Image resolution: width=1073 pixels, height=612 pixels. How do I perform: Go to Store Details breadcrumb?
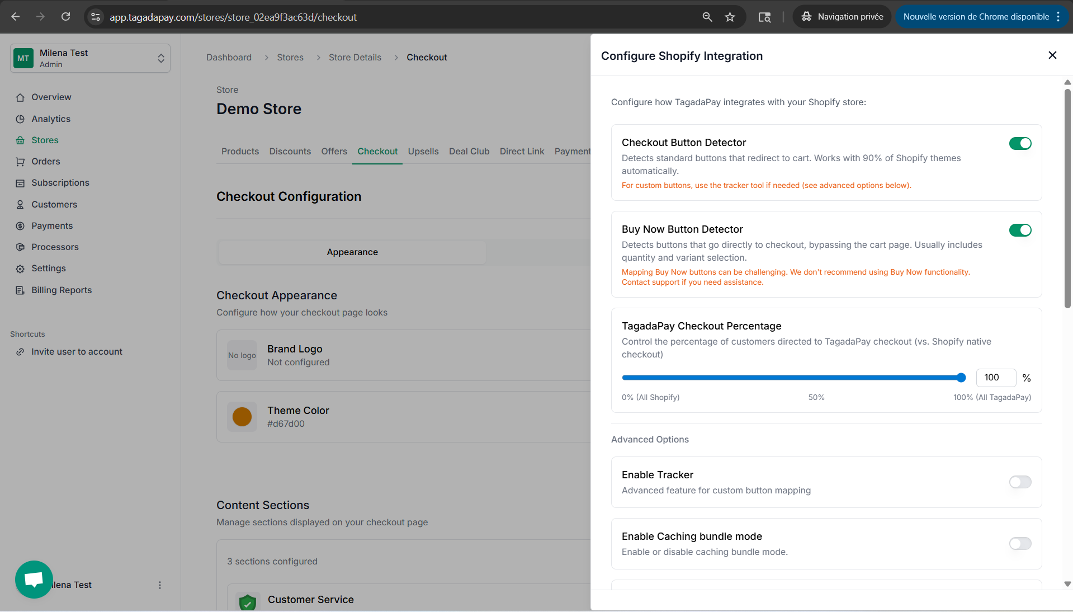click(354, 58)
